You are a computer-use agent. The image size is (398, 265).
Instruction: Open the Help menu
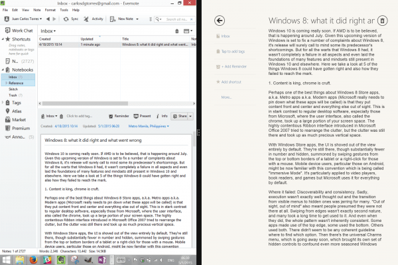coord(76,10)
